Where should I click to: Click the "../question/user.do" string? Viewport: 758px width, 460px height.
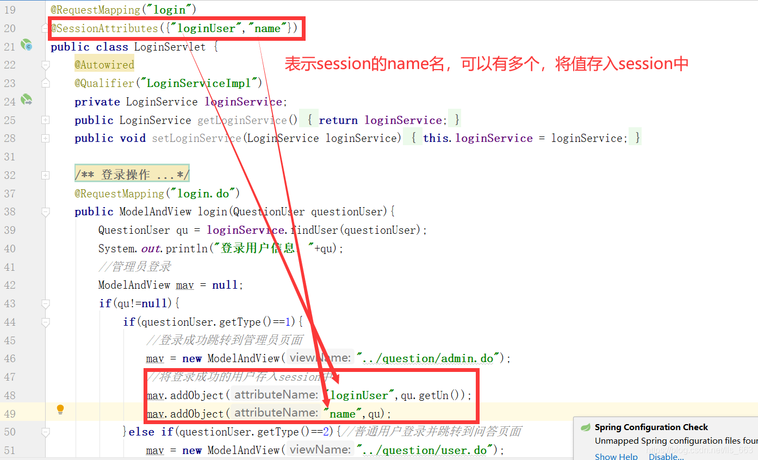425,450
